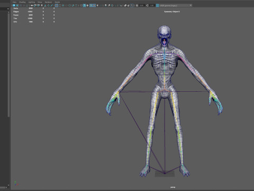Toggle the X-Ray display icon
This screenshot has width=254, height=191.
[125, 5]
